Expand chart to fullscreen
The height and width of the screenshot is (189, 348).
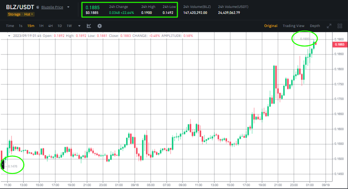329,26
